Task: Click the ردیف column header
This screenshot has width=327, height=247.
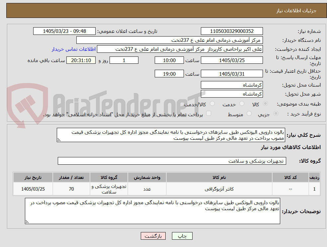Action: (x=314, y=177)
